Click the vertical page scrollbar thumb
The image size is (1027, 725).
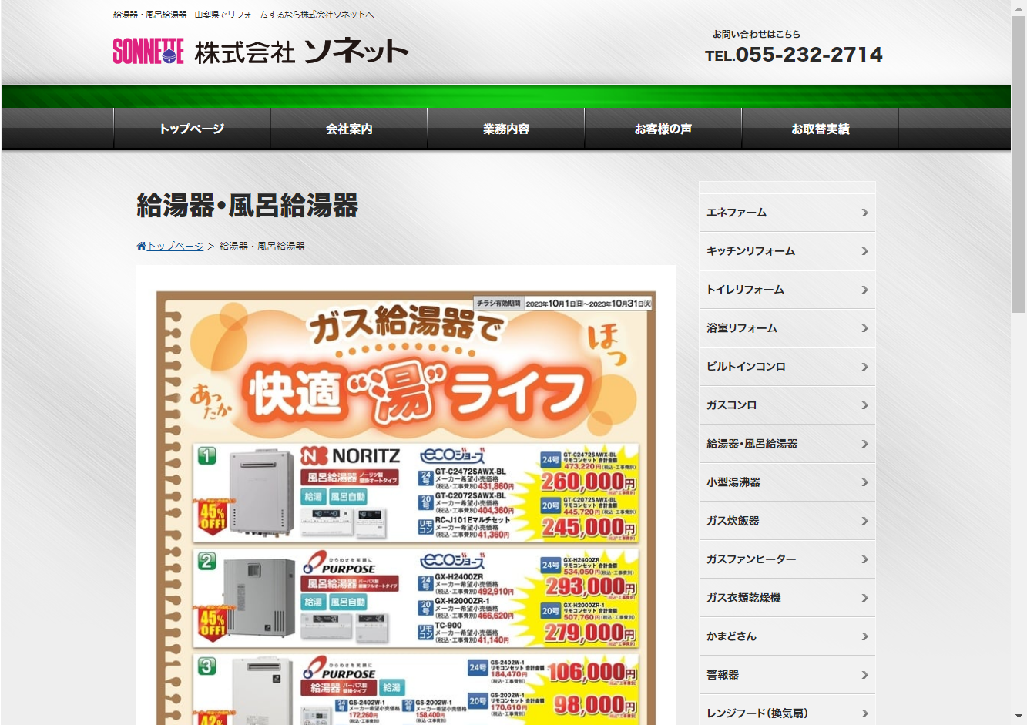[x=1019, y=162]
